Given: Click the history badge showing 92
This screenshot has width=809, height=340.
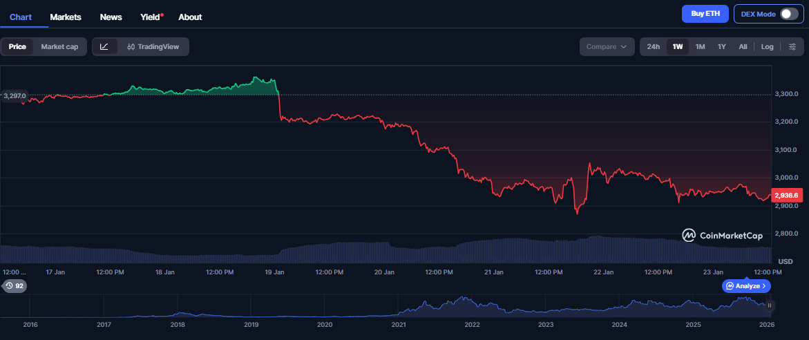Looking at the screenshot, I should click(x=14, y=285).
